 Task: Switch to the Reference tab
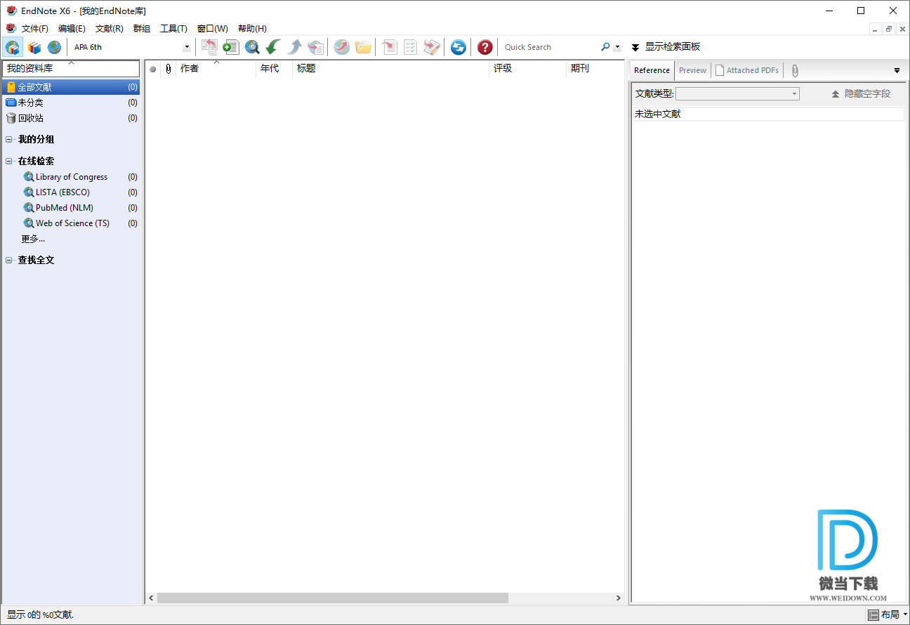tap(652, 70)
